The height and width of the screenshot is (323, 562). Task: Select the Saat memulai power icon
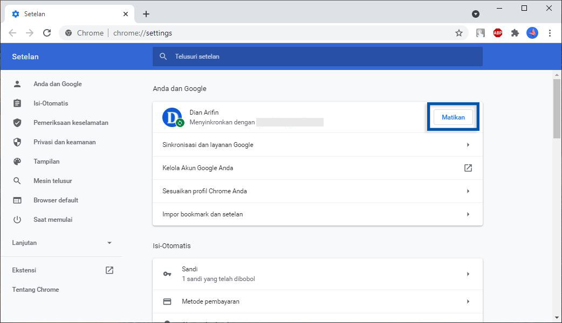pos(16,219)
